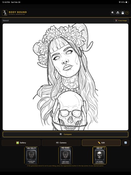The image size is (131, 175).
Task: Tap the Wi-Fi icon in status bar
Action: (120, 2)
